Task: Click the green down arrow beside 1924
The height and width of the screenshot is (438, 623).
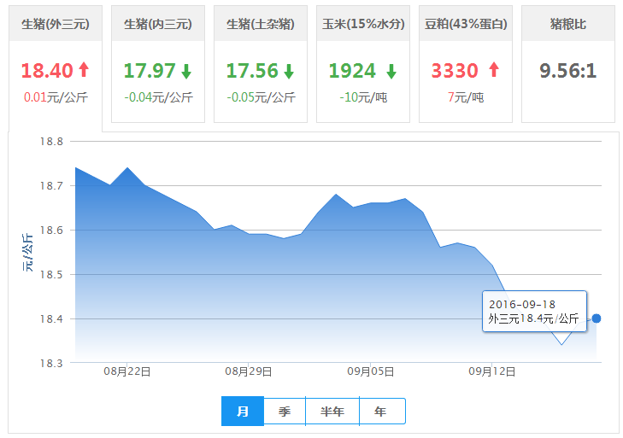Action: pyautogui.click(x=391, y=71)
